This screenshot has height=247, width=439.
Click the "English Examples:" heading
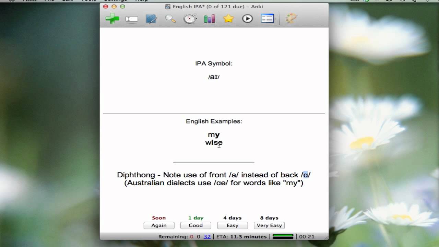click(x=214, y=121)
